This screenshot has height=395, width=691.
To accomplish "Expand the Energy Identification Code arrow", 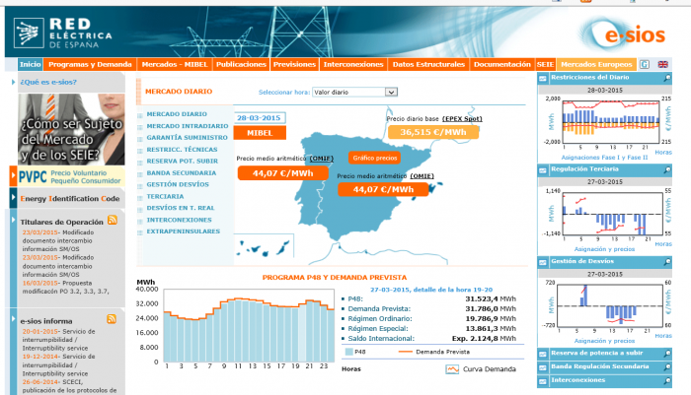I will click(x=13, y=197).
